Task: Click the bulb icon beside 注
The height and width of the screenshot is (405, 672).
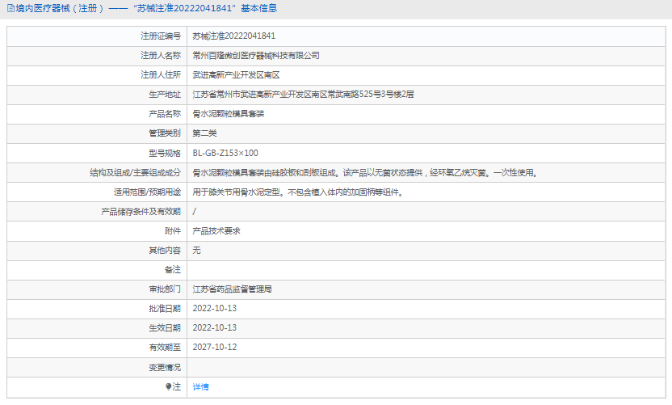Action: pos(169,387)
